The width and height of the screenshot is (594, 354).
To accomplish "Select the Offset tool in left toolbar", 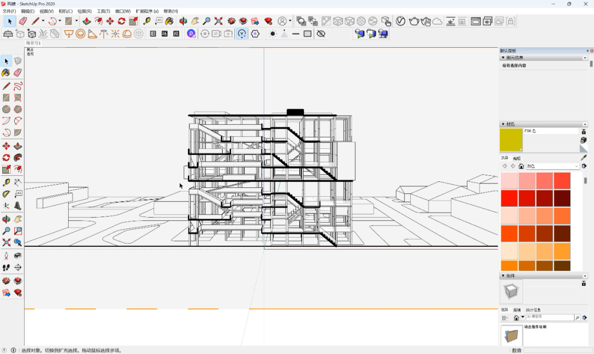I will (x=18, y=169).
